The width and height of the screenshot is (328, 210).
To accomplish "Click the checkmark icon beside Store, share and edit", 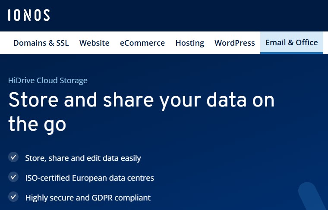I will click(13, 157).
